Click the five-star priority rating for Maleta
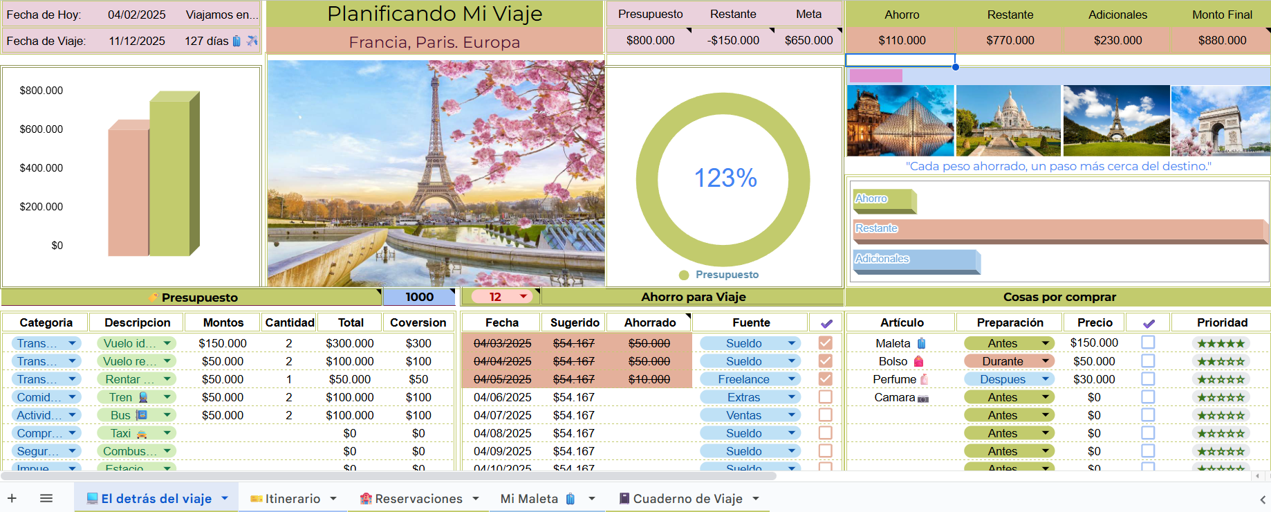1271x512 pixels. pos(1221,343)
